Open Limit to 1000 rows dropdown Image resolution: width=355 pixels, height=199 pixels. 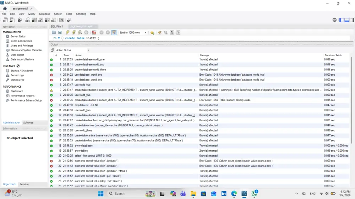(133, 33)
